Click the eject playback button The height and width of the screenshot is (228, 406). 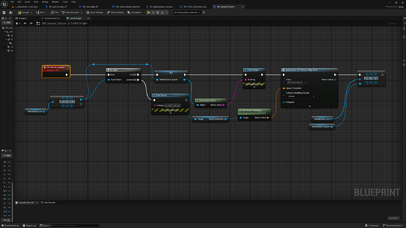pyautogui.click(x=162, y=12)
